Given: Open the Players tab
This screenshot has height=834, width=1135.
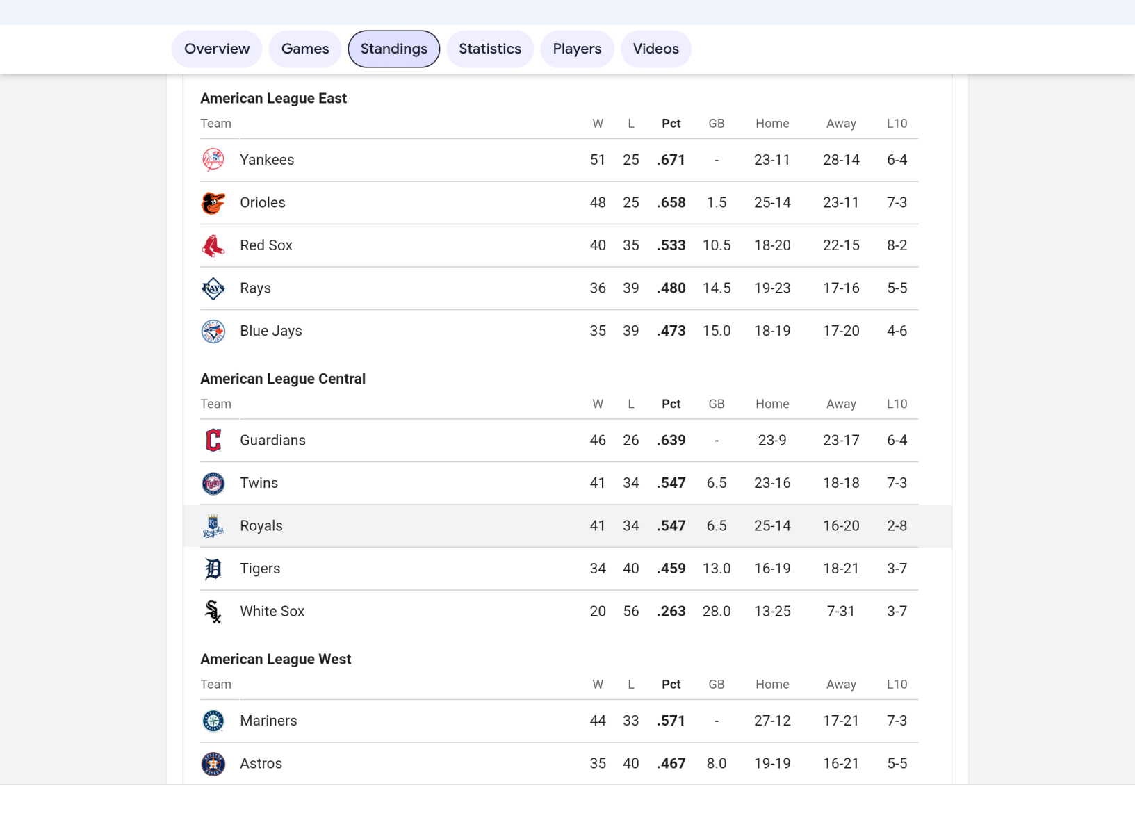Looking at the screenshot, I should (x=577, y=49).
